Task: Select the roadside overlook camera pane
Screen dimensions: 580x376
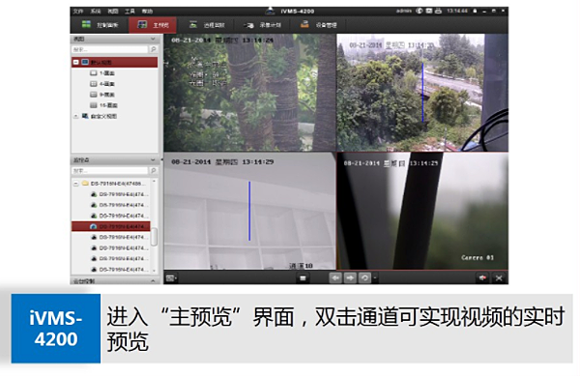Action: (422, 93)
